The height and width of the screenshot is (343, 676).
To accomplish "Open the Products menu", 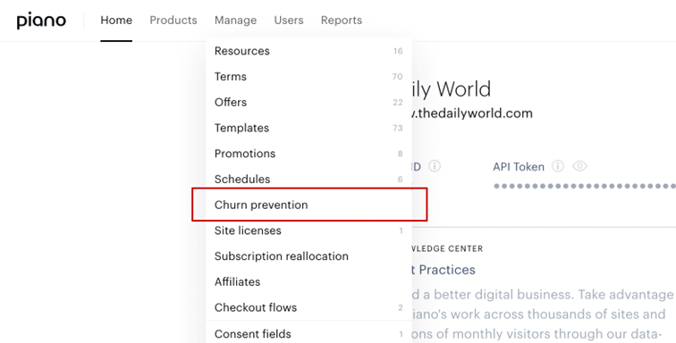I will 173,21.
